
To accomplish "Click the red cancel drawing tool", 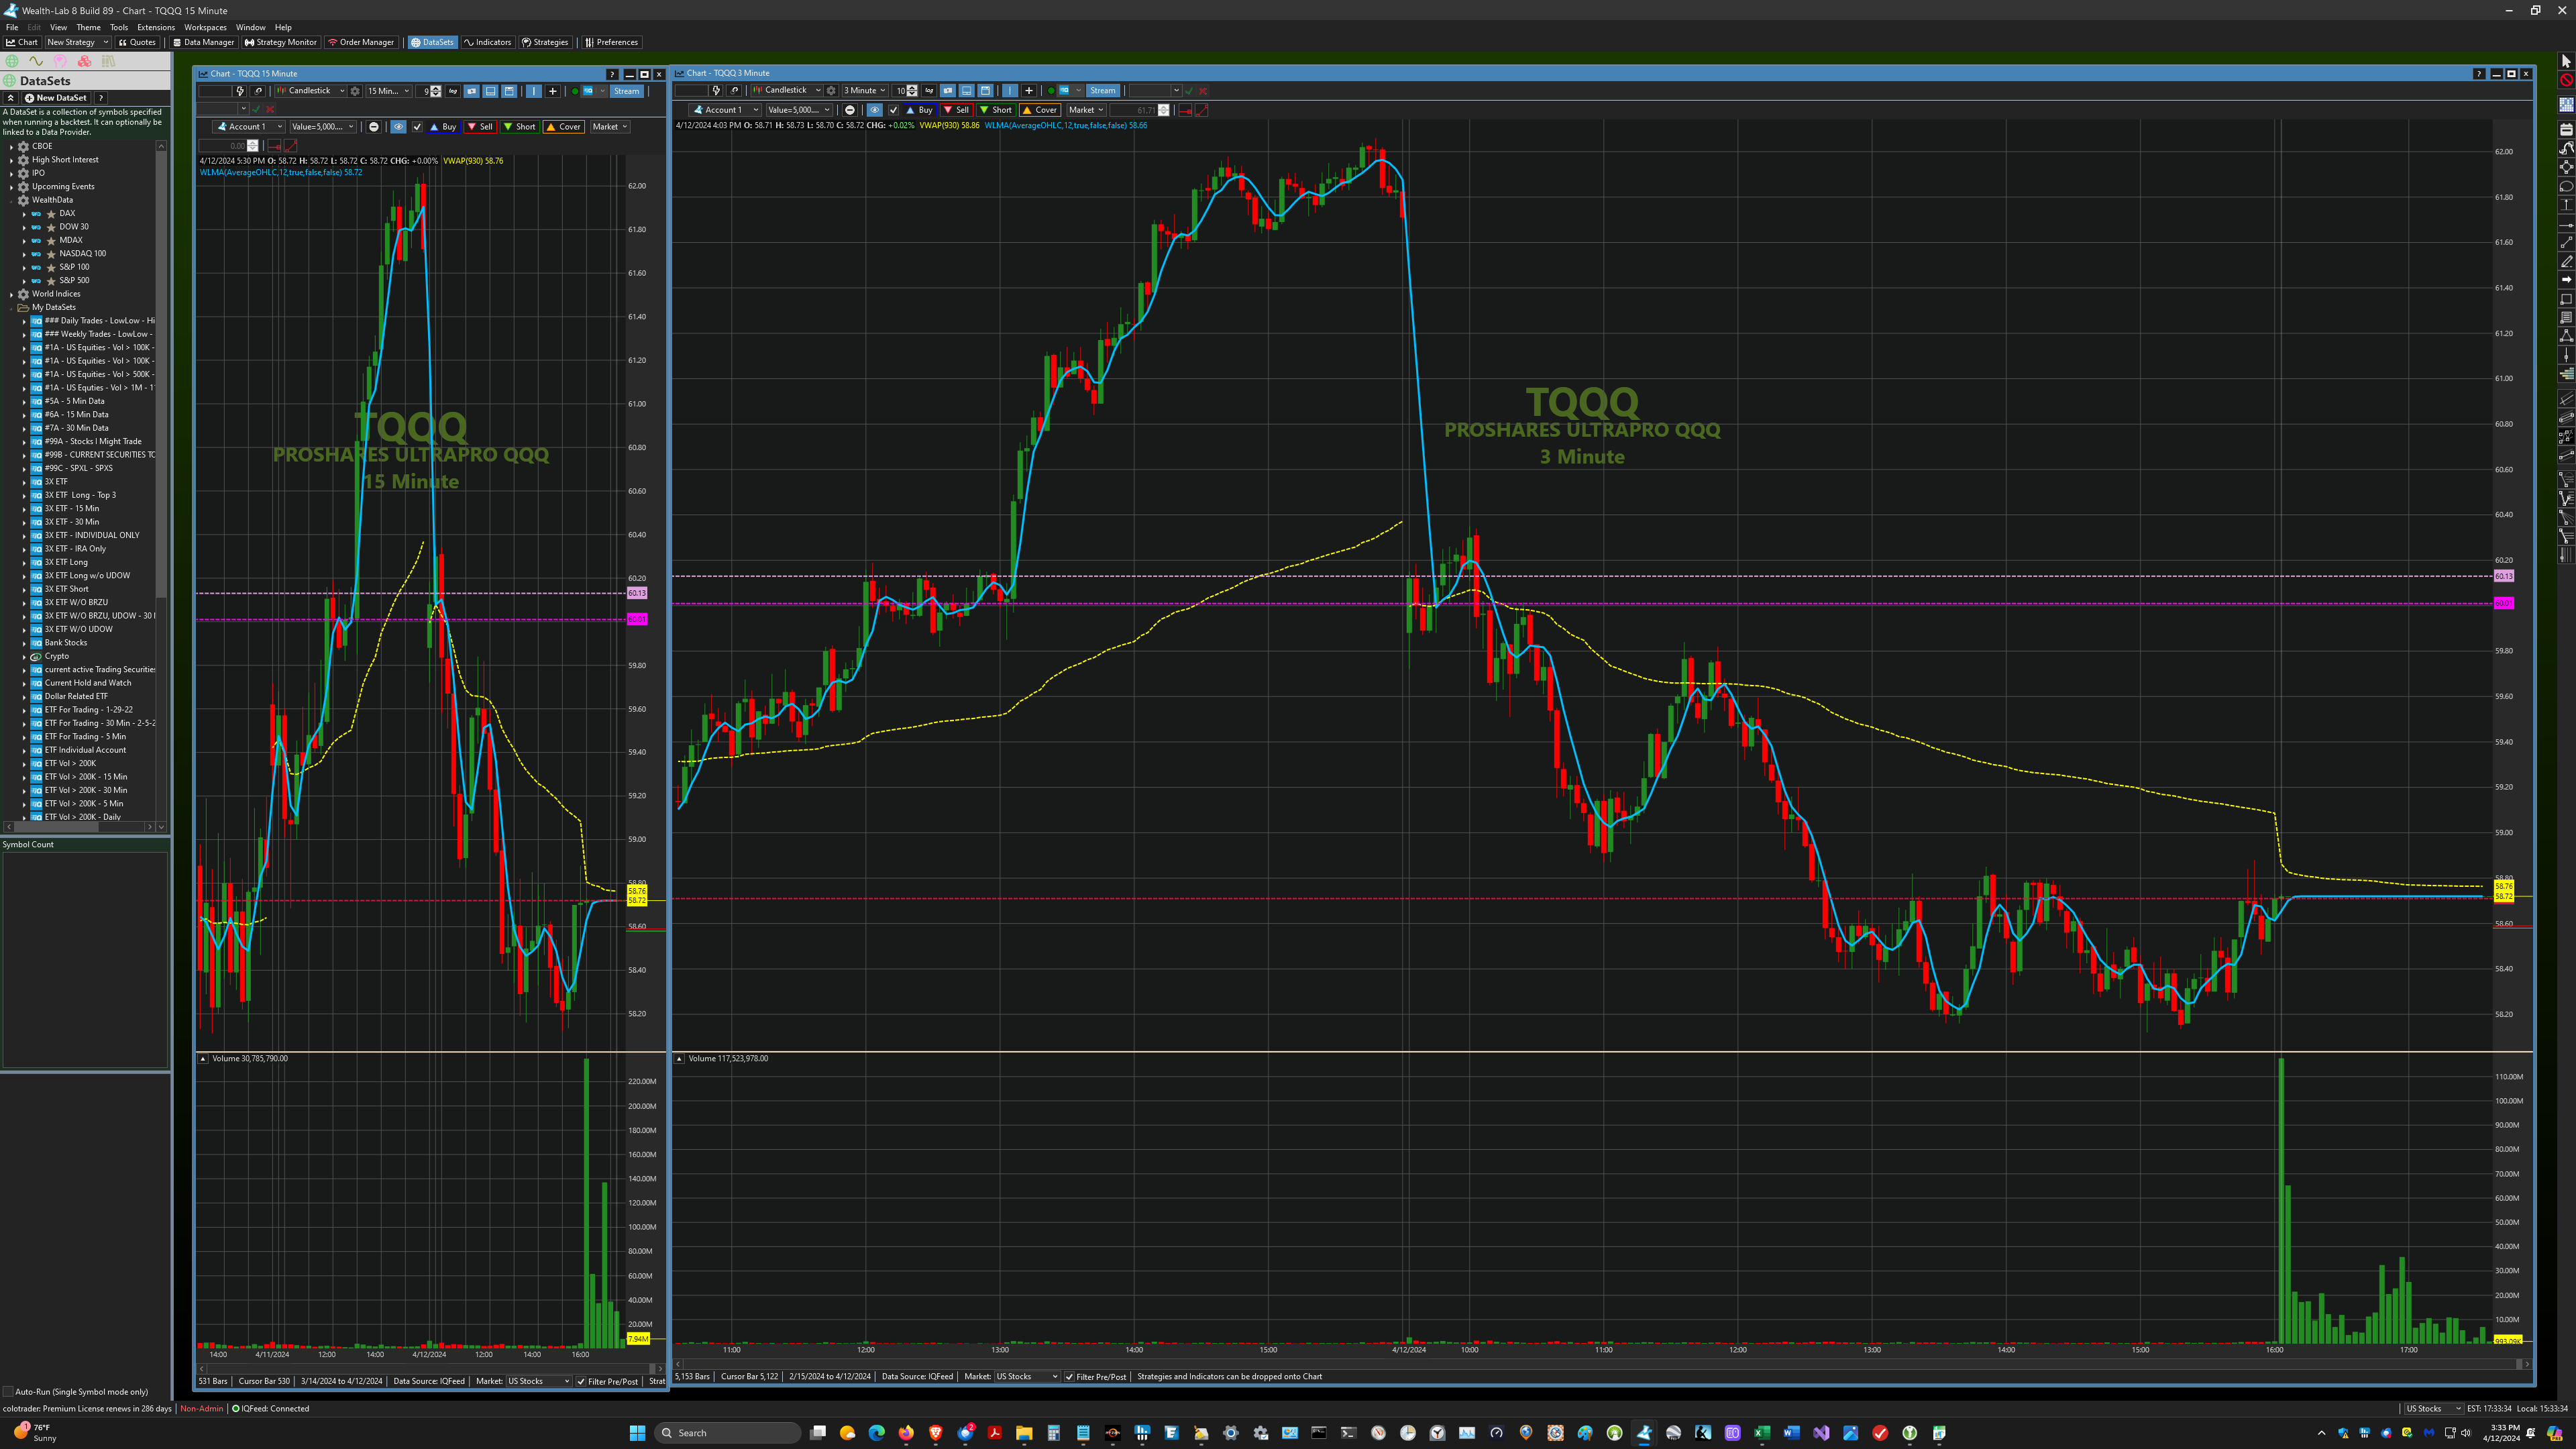I will [2566, 80].
